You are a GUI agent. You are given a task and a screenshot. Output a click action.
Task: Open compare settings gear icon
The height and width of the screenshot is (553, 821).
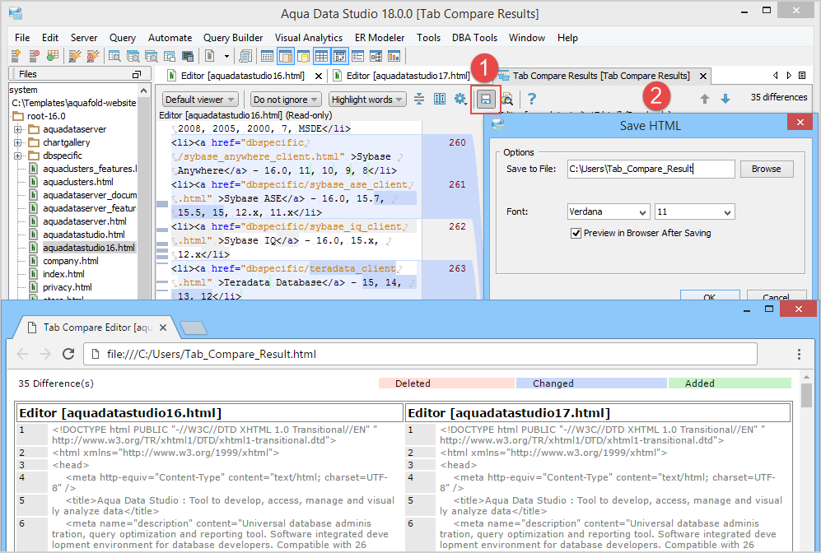460,99
